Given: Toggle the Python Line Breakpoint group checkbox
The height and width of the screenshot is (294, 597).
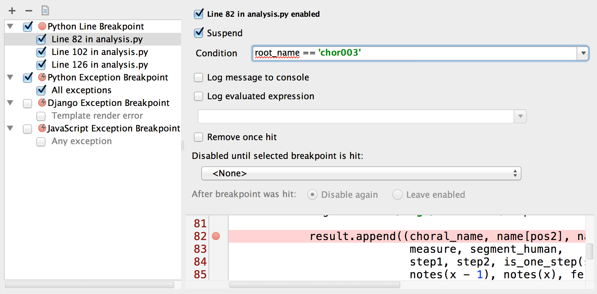Looking at the screenshot, I should coord(28,26).
